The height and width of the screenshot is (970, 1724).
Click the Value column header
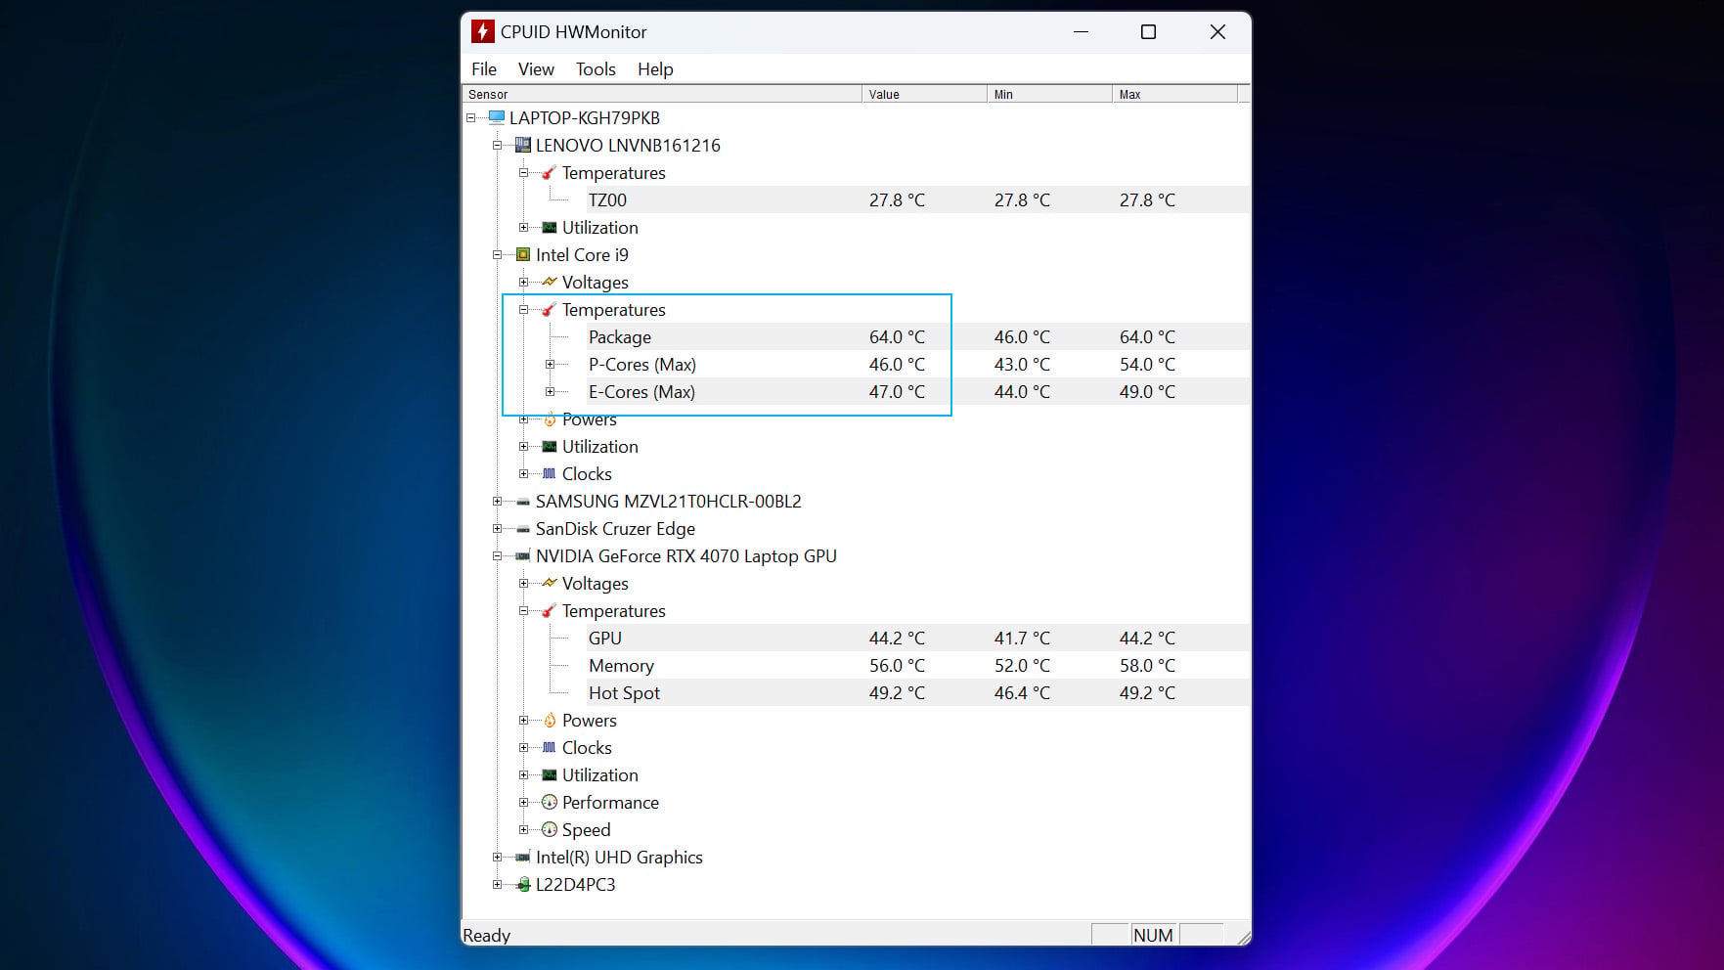[924, 94]
